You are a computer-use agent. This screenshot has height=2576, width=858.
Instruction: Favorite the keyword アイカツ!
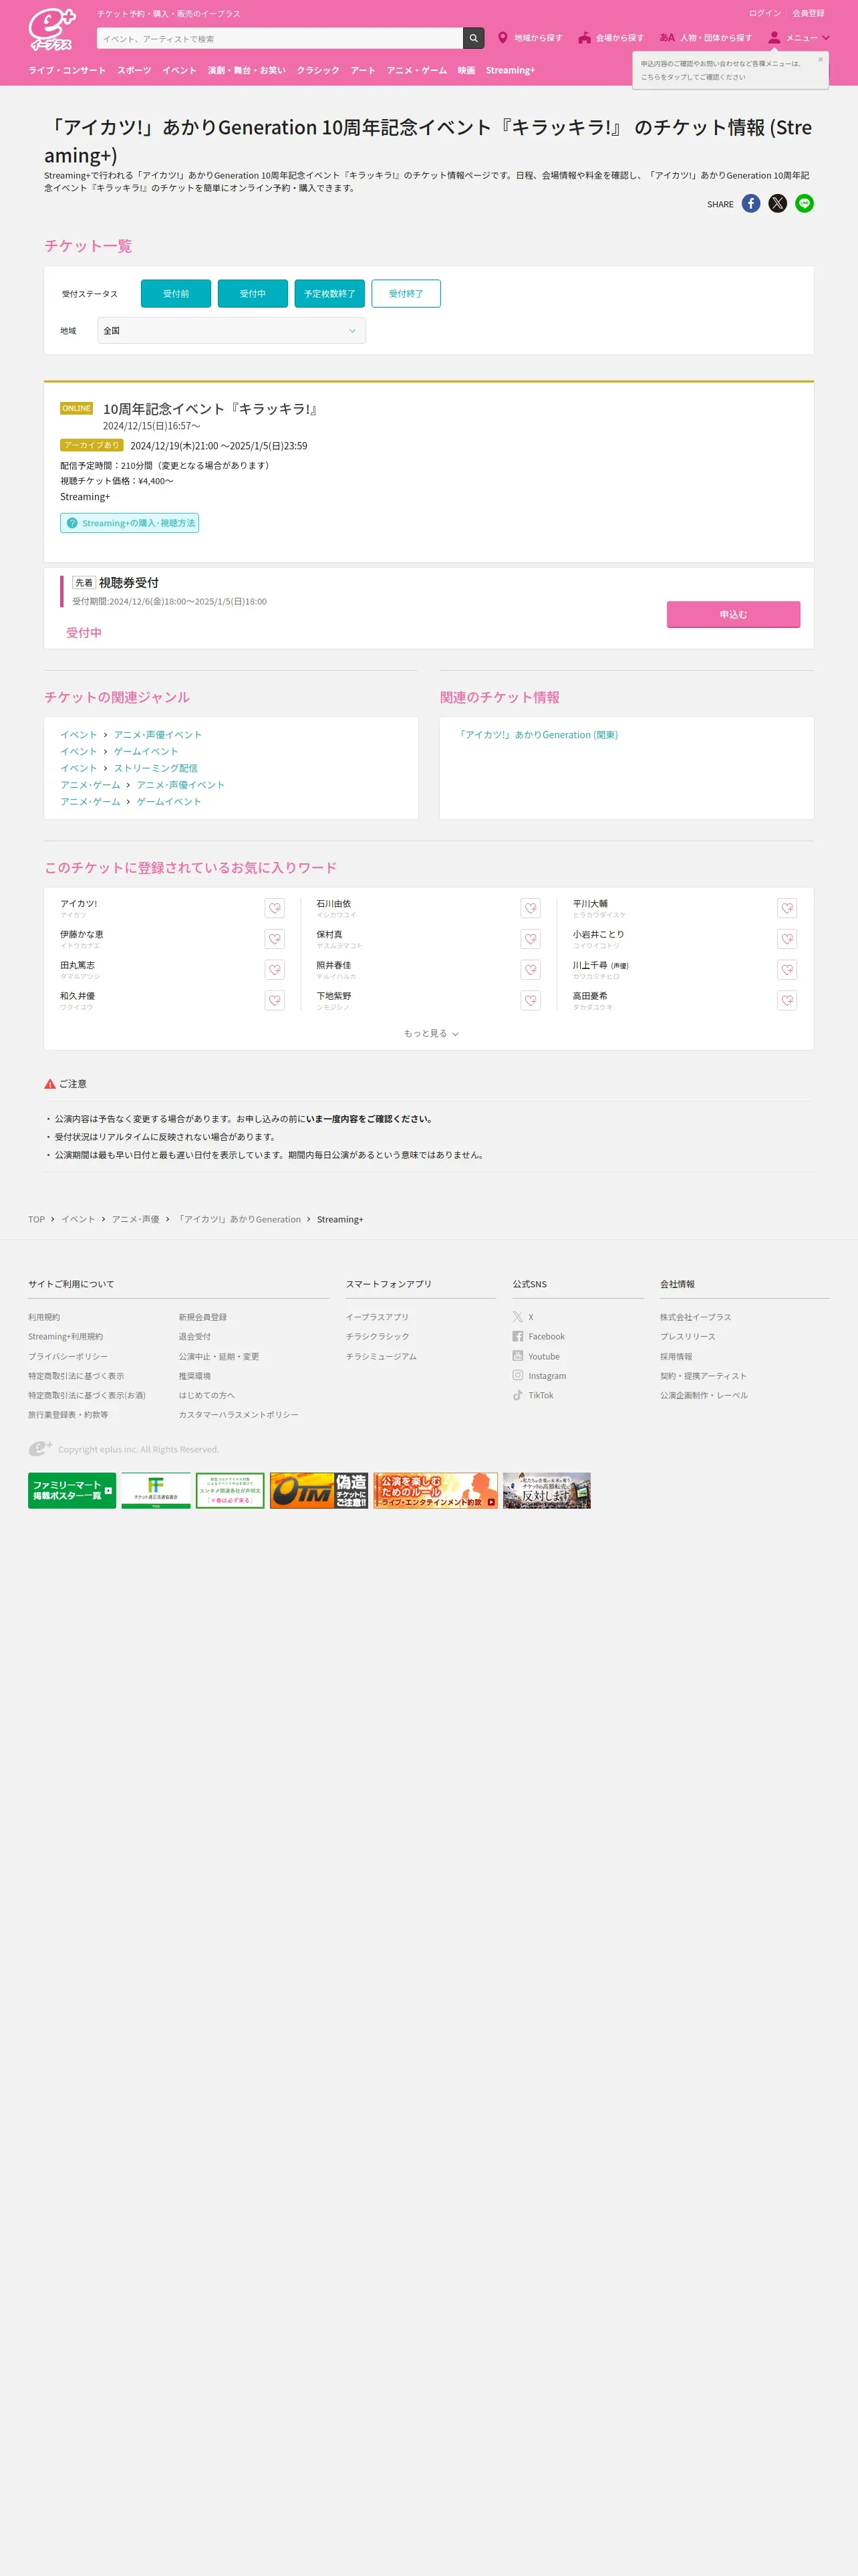[x=275, y=908]
